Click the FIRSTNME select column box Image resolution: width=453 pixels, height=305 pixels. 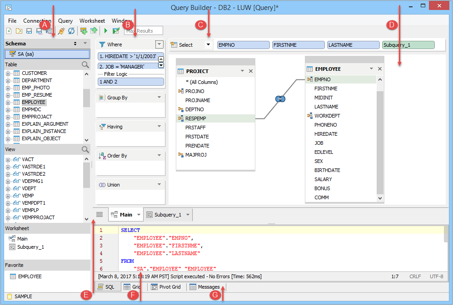coord(298,45)
